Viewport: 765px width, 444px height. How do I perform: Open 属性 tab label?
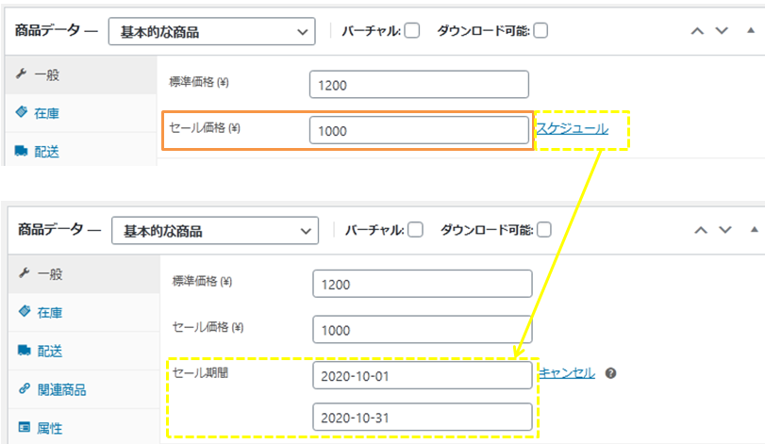pos(50,428)
